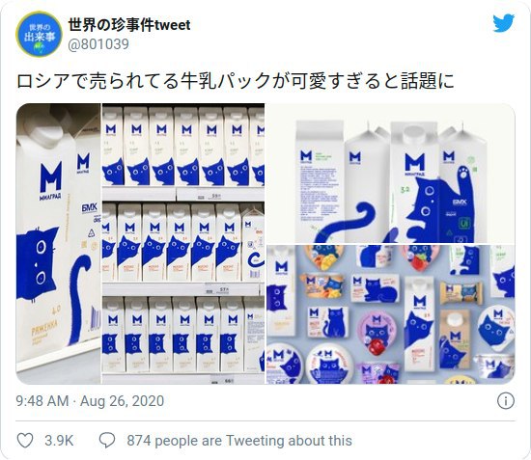Screen dimensions: 531x460
Task: Select the tall milk carton in the product collage
Action: (419, 325)
